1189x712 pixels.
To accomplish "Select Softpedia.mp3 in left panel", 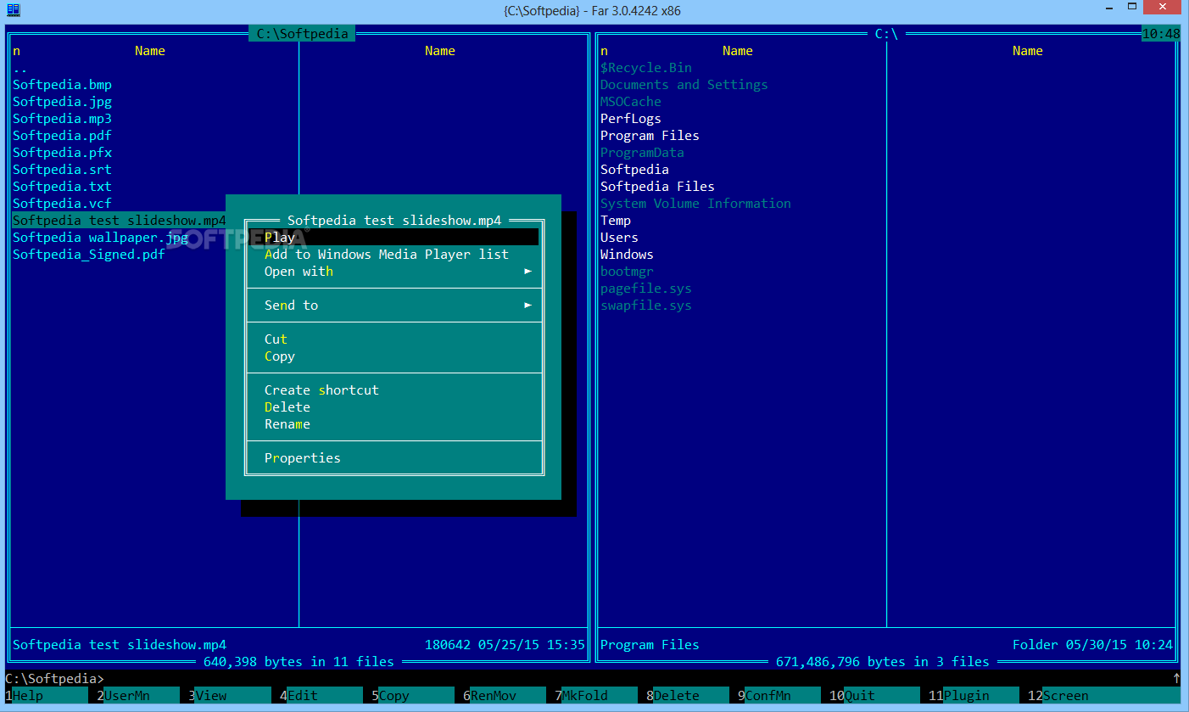I will pyautogui.click(x=62, y=119).
